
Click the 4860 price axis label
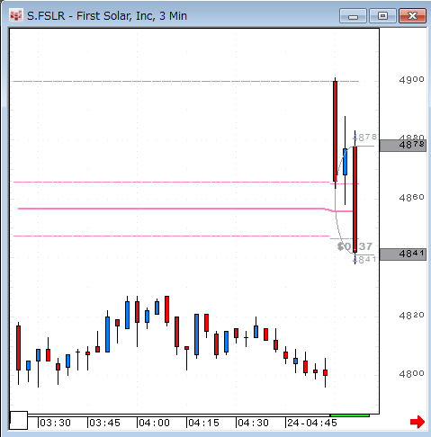coord(411,198)
